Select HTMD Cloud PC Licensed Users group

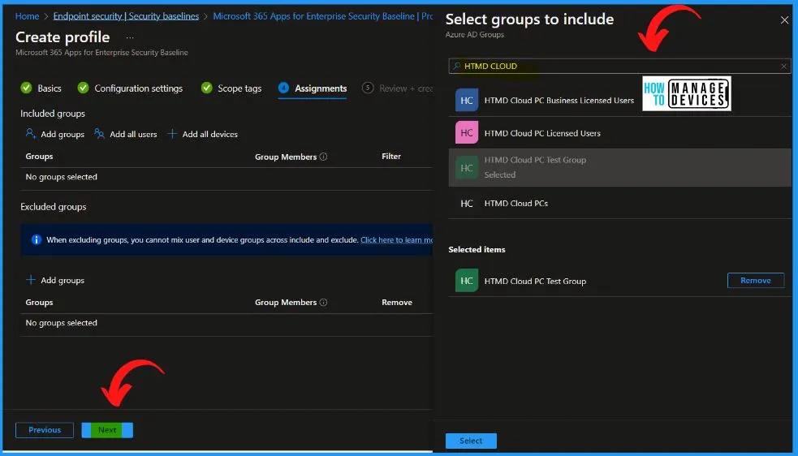619,133
